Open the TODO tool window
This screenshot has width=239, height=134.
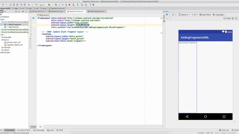[x=60, y=130]
